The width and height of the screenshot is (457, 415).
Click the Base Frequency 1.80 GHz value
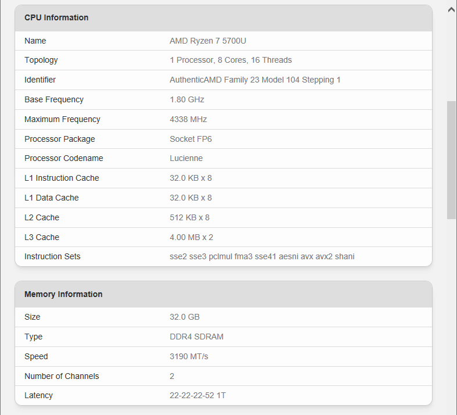click(187, 99)
